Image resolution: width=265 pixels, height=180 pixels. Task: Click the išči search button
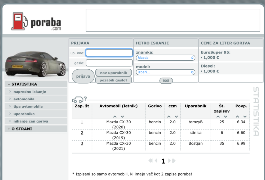tap(166, 81)
